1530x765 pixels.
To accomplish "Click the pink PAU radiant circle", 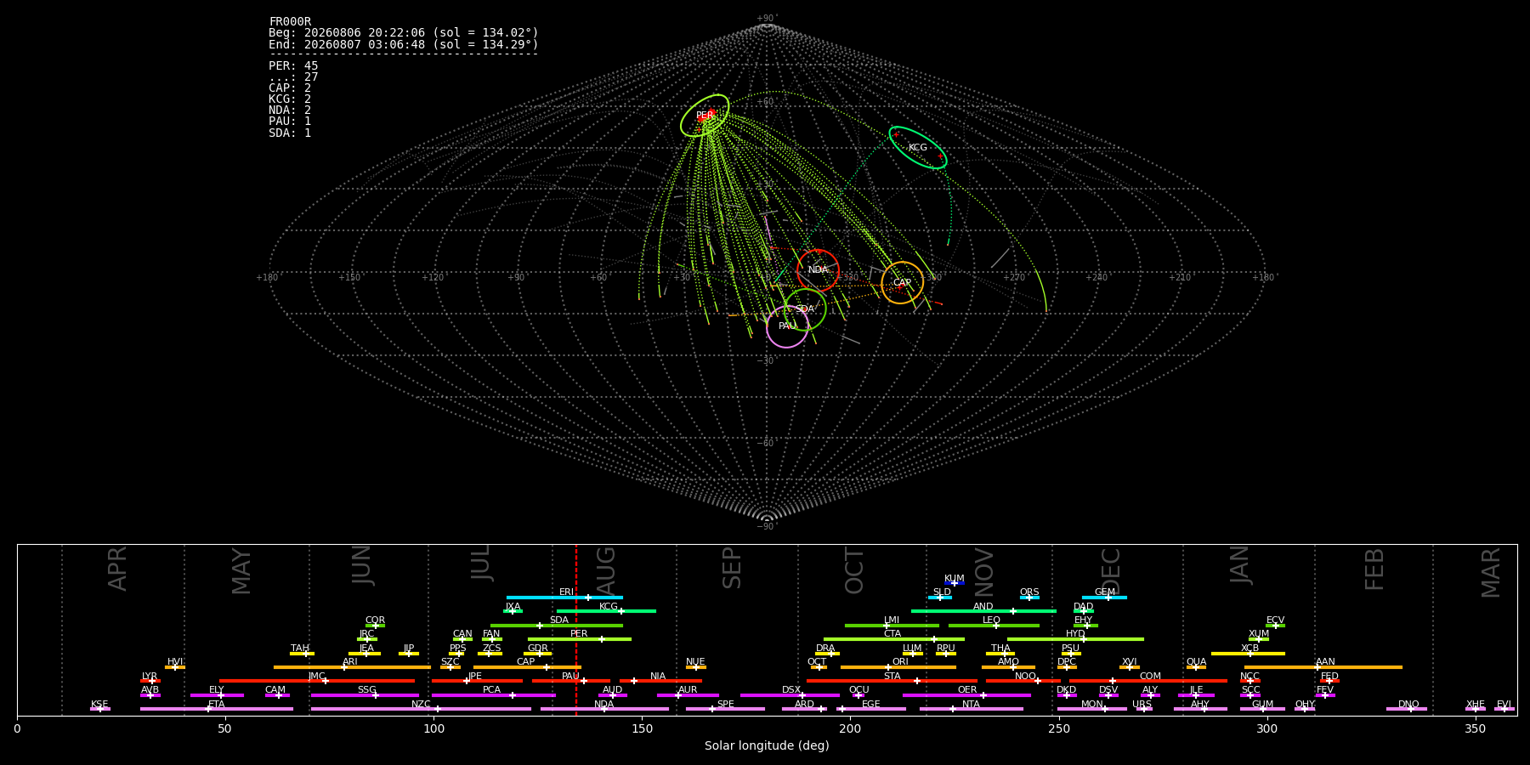I will [x=787, y=326].
